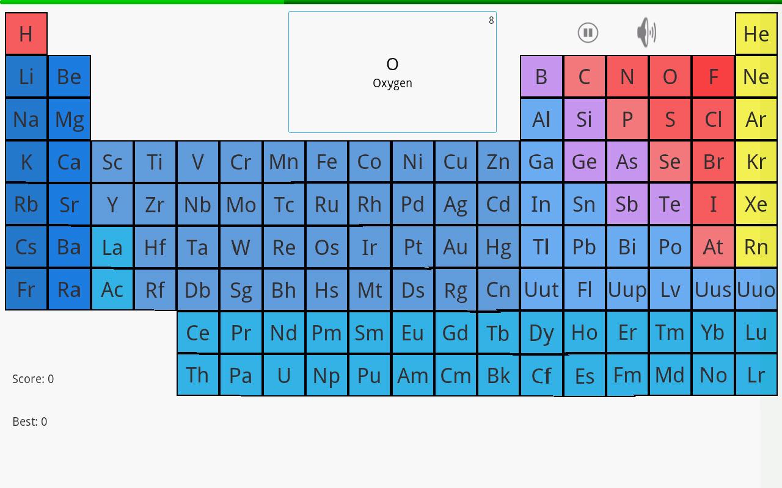The image size is (782, 488).
Task: Click the Score: 0 label
Action: 33,379
